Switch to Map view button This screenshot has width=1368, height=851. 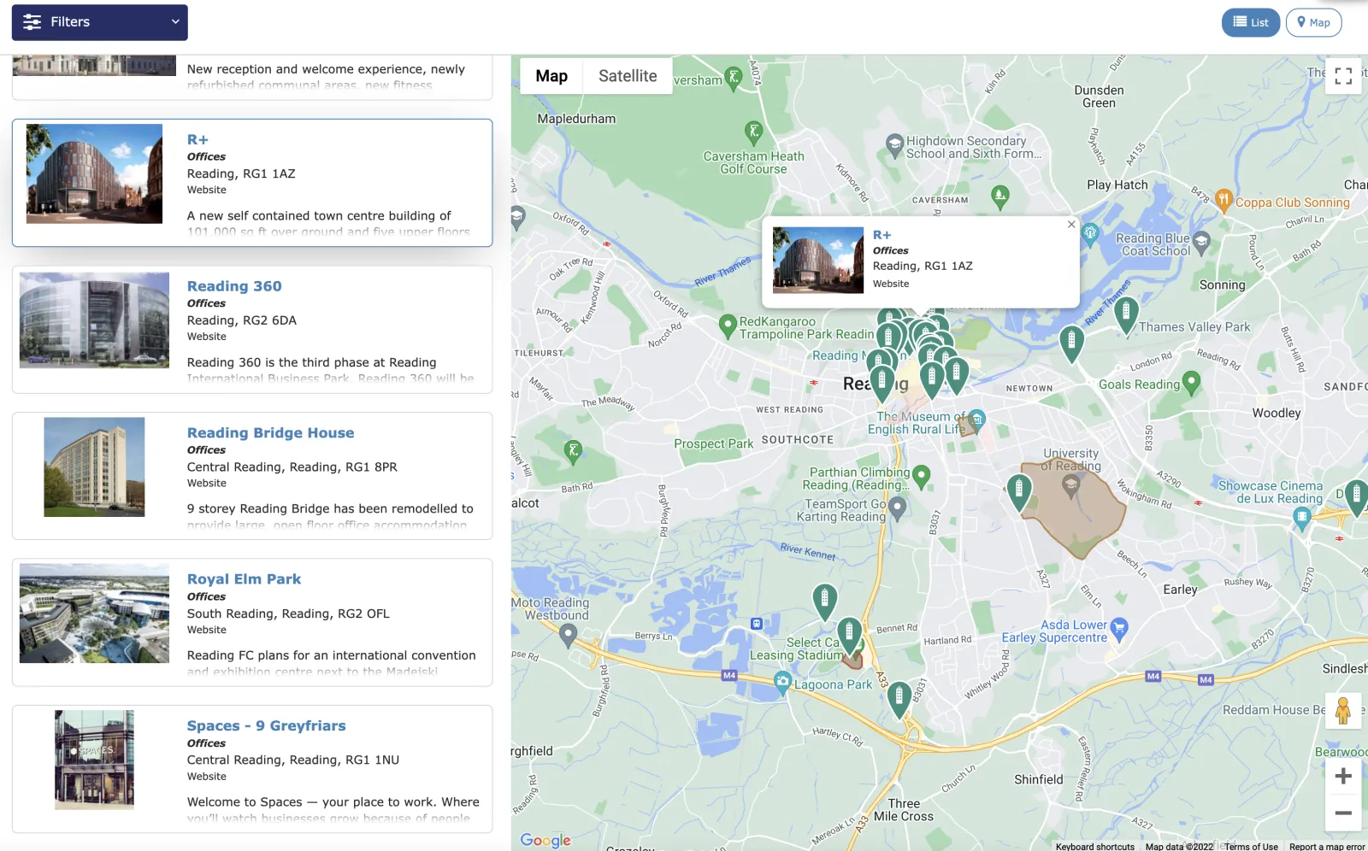pos(1313,22)
